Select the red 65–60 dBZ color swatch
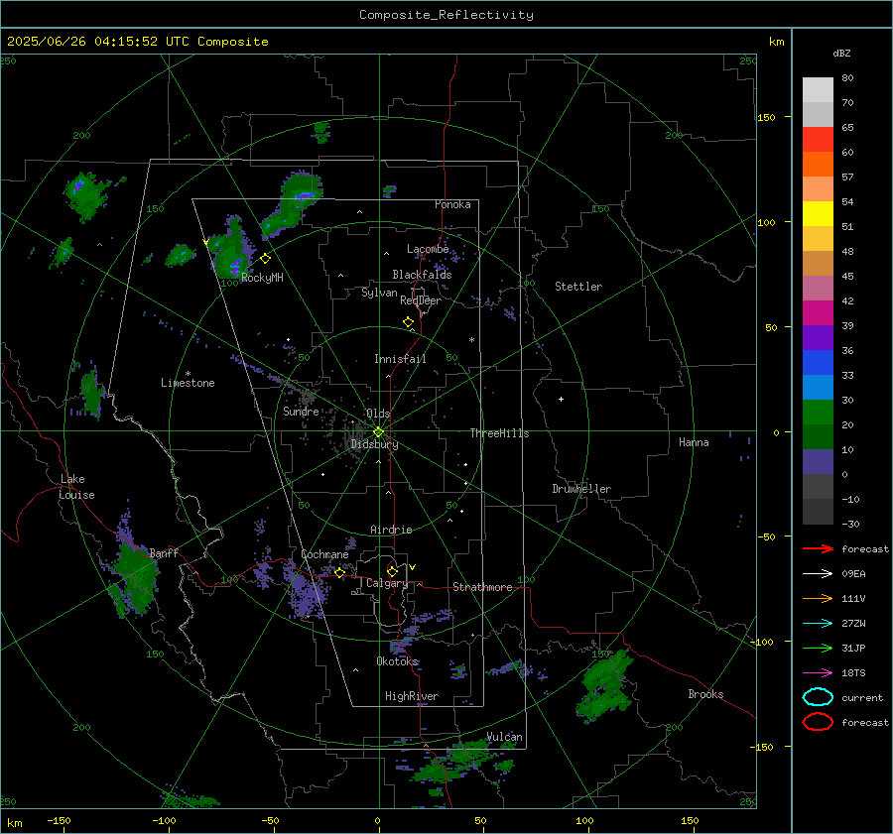This screenshot has width=893, height=834. [x=818, y=140]
